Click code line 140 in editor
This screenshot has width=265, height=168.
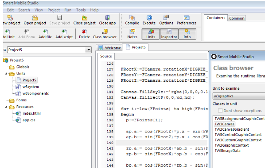pyautogui.click(x=162, y=143)
